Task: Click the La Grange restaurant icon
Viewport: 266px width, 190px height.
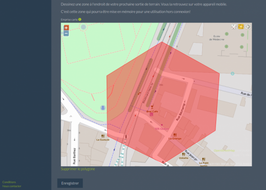Action: 175,135
